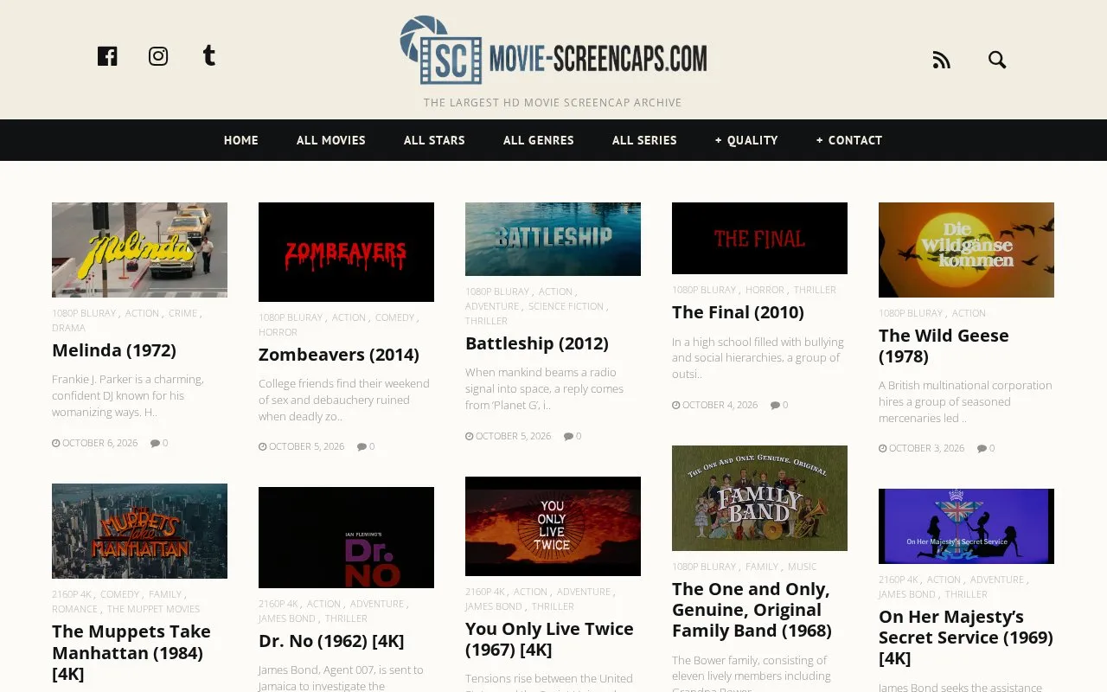Select the Science Fiction tag under Battleship

coord(566,306)
